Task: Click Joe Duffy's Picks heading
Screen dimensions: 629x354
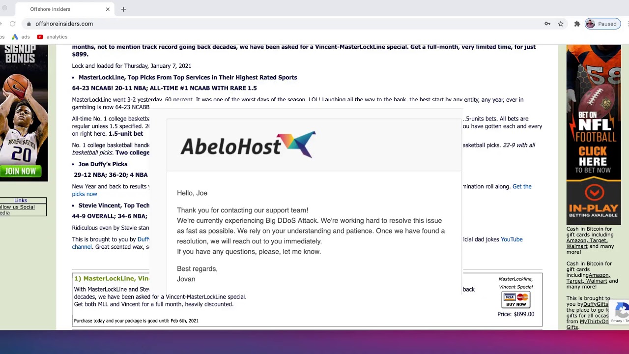Action: pos(103,164)
